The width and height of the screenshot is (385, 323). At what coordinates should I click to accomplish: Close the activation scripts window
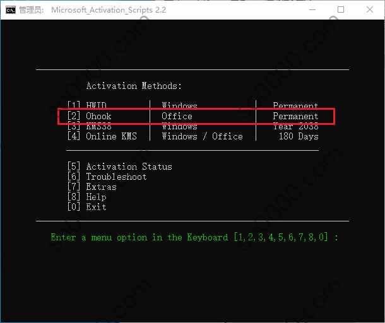(x=370, y=9)
